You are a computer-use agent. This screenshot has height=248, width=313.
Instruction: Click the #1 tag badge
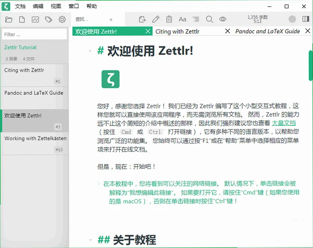[x=58, y=81]
